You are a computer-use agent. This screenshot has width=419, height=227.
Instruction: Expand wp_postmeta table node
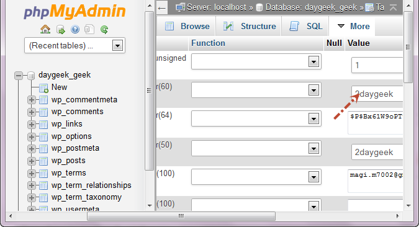coord(31,148)
